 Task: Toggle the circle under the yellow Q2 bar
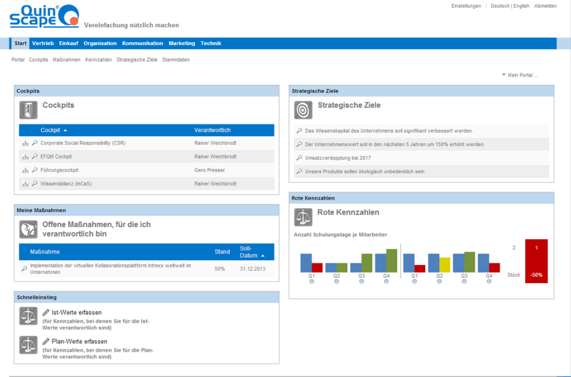pos(439,281)
